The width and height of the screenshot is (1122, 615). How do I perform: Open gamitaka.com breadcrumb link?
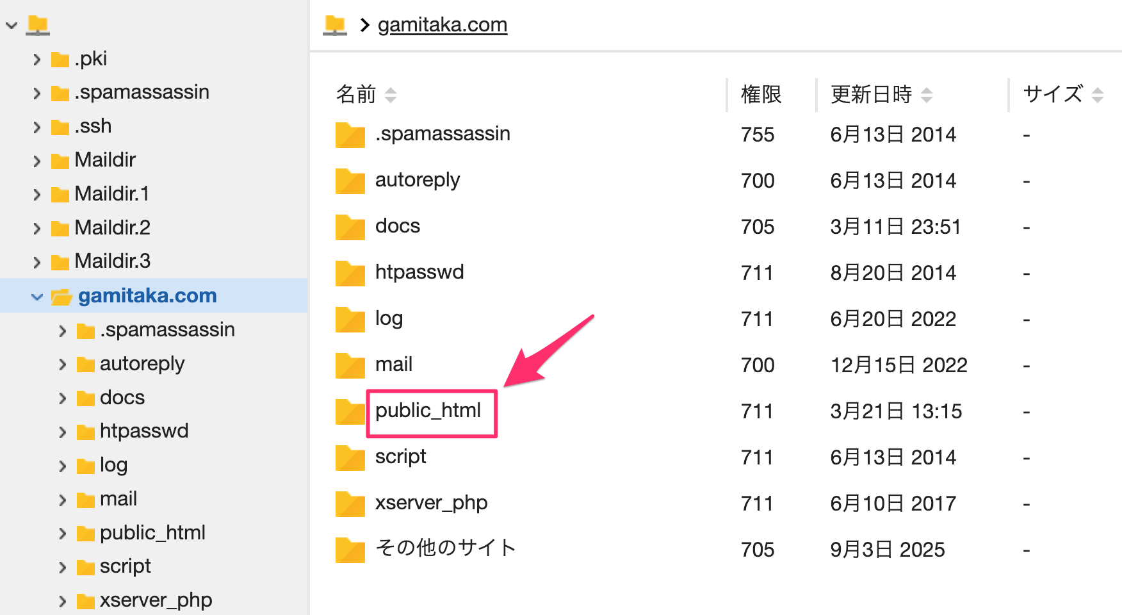tap(443, 25)
